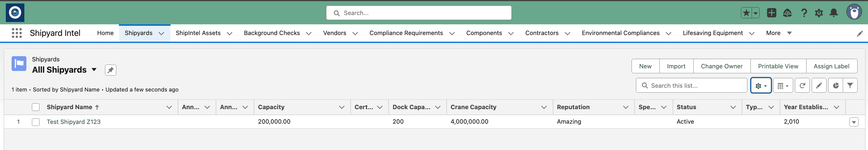Open the Notifications bell
868x150 pixels.
(834, 13)
